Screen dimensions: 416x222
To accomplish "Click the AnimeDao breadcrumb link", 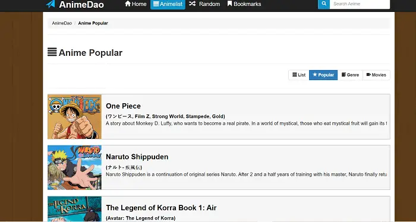I will coord(62,23).
